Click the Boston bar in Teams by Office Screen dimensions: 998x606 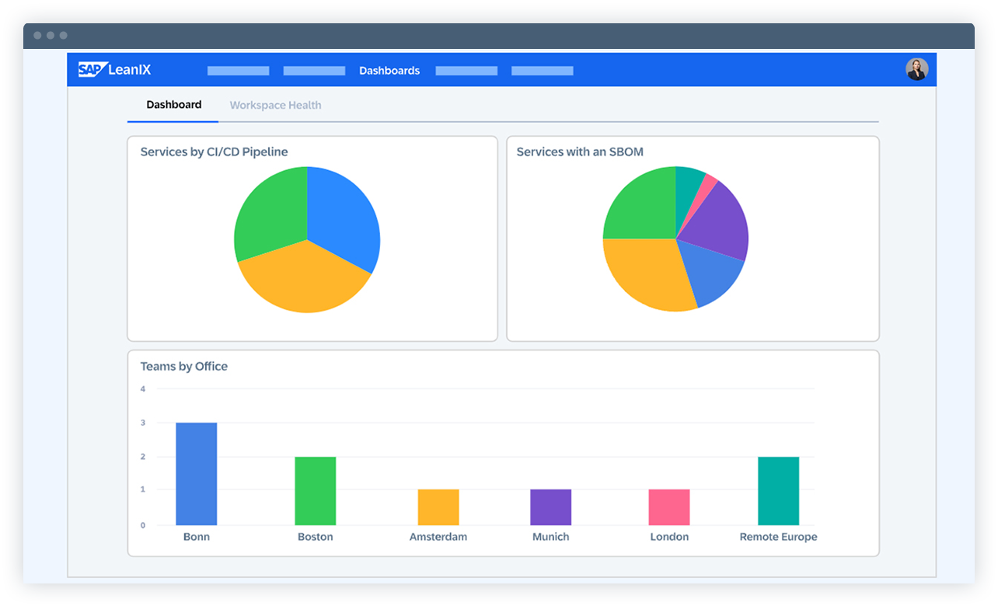tap(315, 489)
